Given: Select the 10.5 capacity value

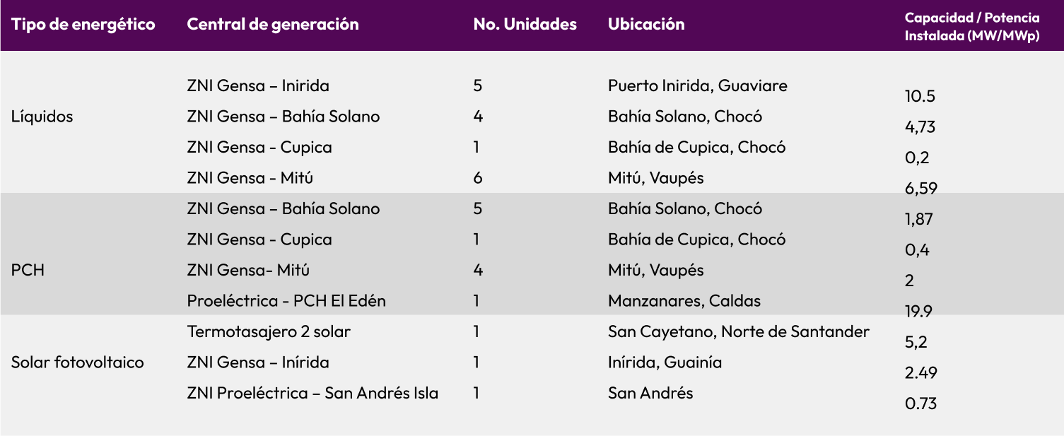Looking at the screenshot, I should point(920,97).
